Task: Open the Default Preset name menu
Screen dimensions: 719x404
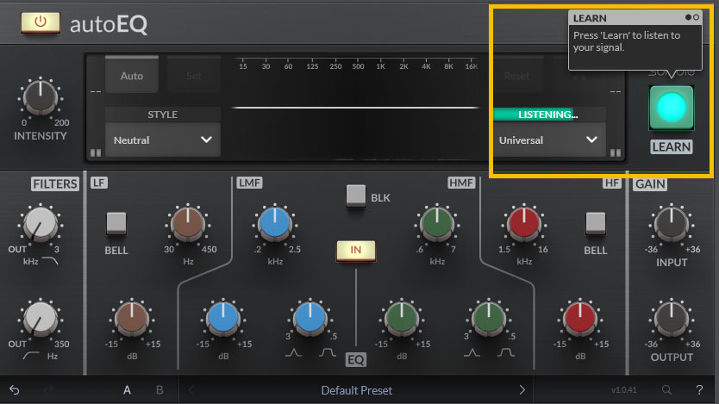Action: pyautogui.click(x=357, y=390)
